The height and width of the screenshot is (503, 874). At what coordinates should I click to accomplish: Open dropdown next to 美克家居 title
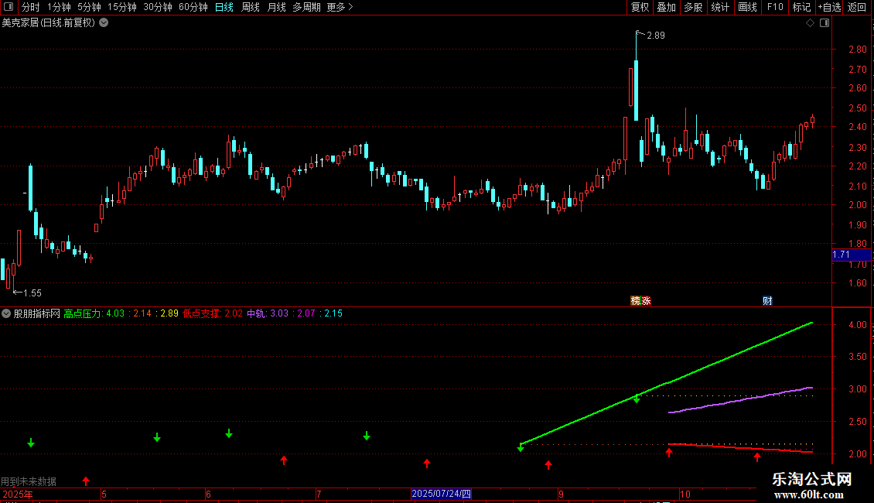pyautogui.click(x=104, y=23)
